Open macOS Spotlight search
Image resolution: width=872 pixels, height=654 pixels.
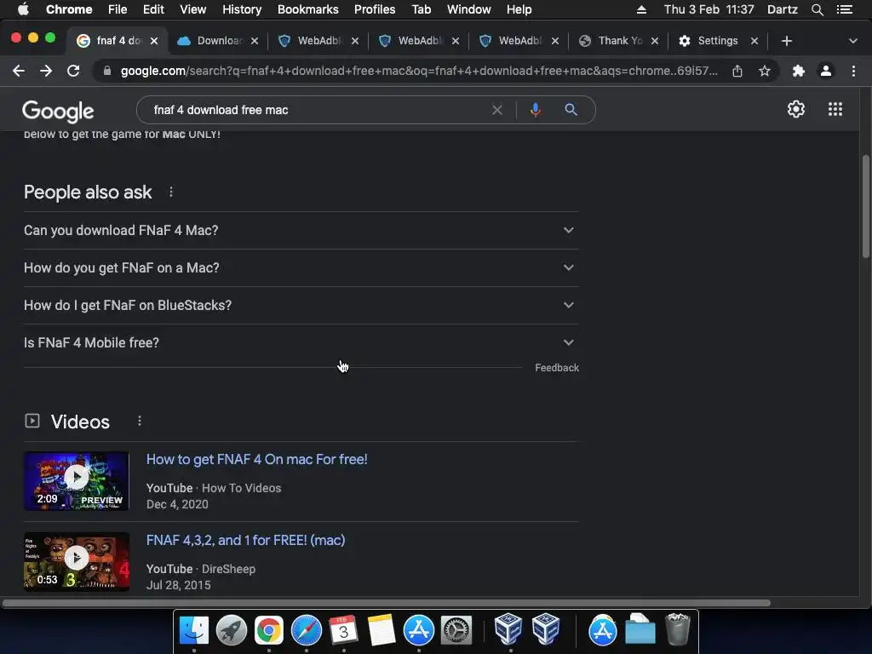(817, 9)
